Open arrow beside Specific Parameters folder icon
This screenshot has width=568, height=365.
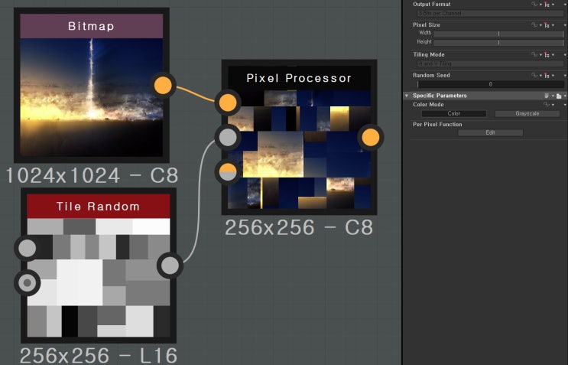[x=565, y=96]
